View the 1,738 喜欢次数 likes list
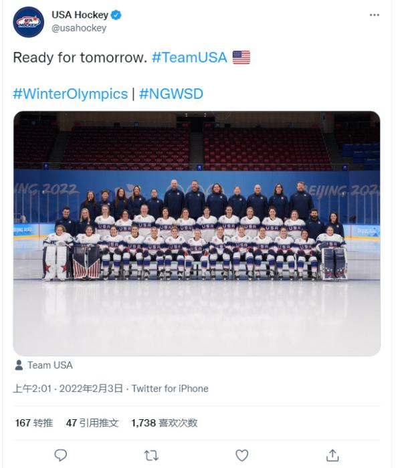Image resolution: width=408 pixels, height=468 pixels. 164,423
